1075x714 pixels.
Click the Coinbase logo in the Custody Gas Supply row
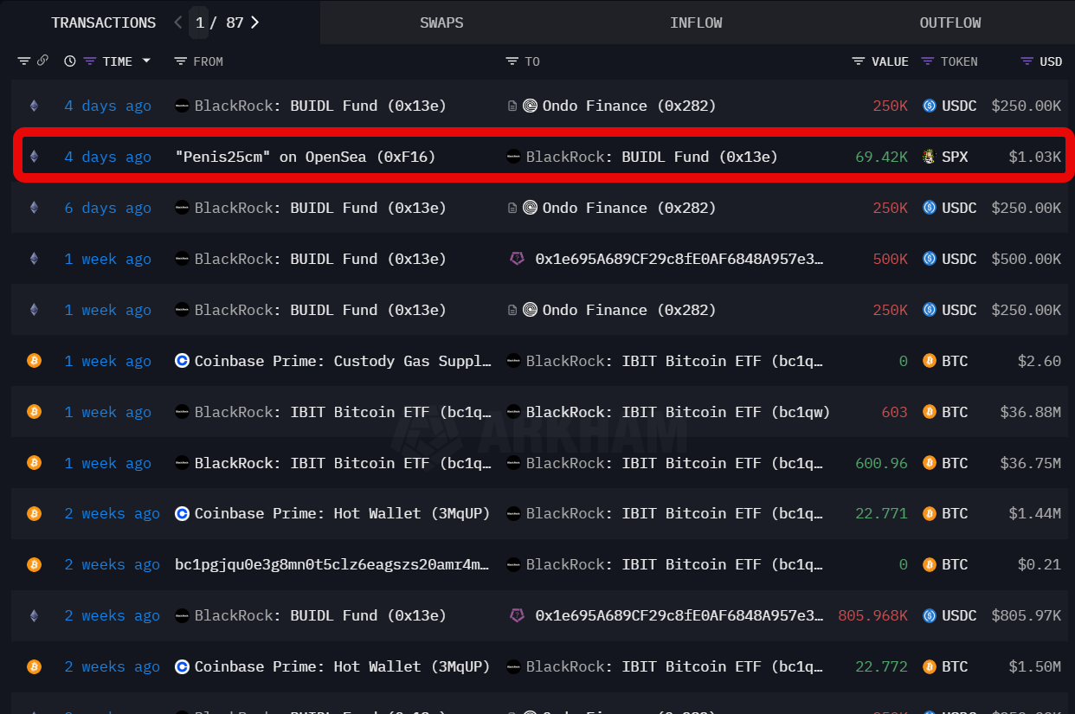pos(182,361)
